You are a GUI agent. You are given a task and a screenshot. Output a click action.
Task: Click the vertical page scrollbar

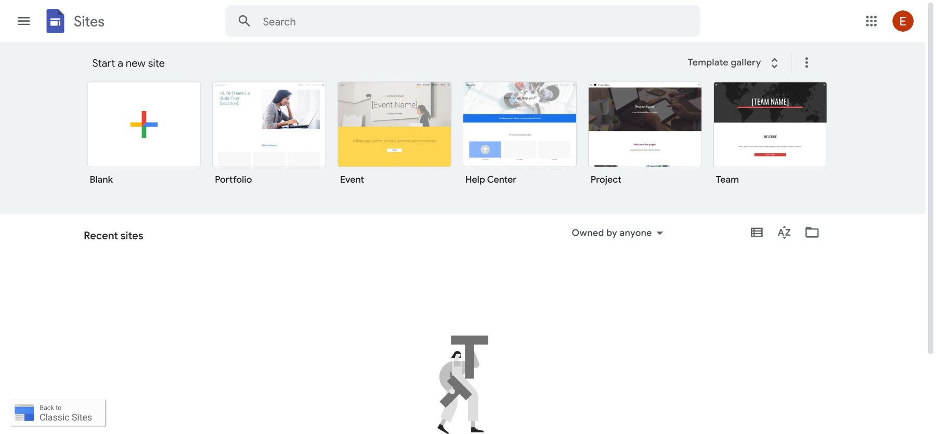[x=931, y=179]
